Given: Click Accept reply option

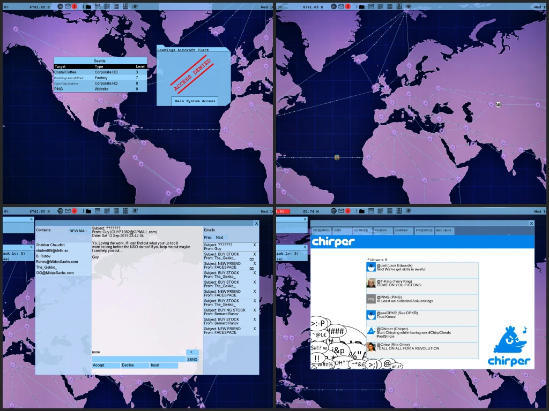Looking at the screenshot, I should [106, 366].
